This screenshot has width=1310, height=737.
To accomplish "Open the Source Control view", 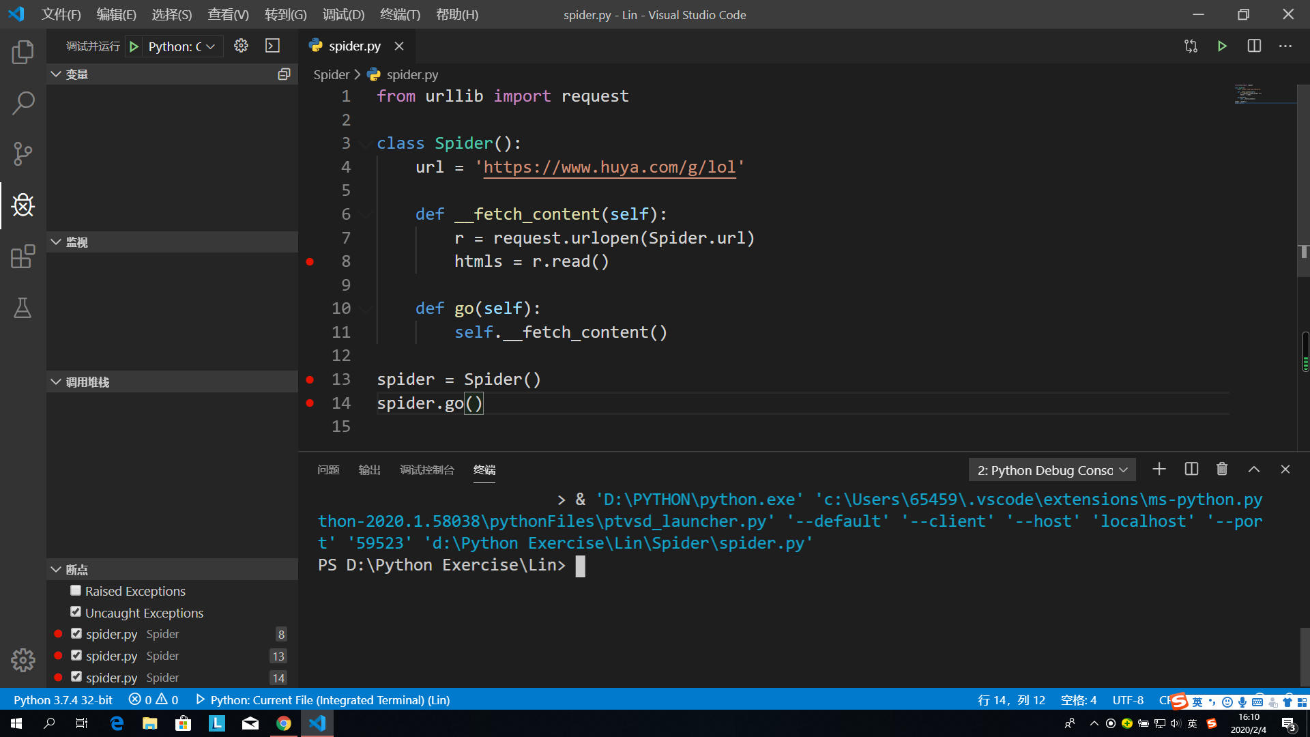I will pyautogui.click(x=23, y=154).
